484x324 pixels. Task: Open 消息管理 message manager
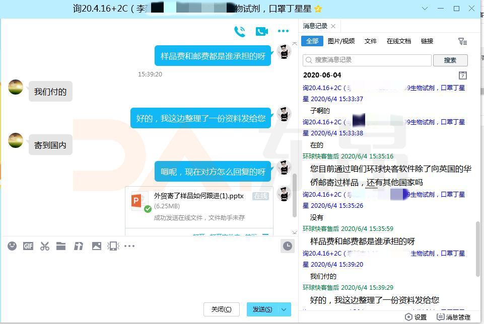(x=453, y=317)
